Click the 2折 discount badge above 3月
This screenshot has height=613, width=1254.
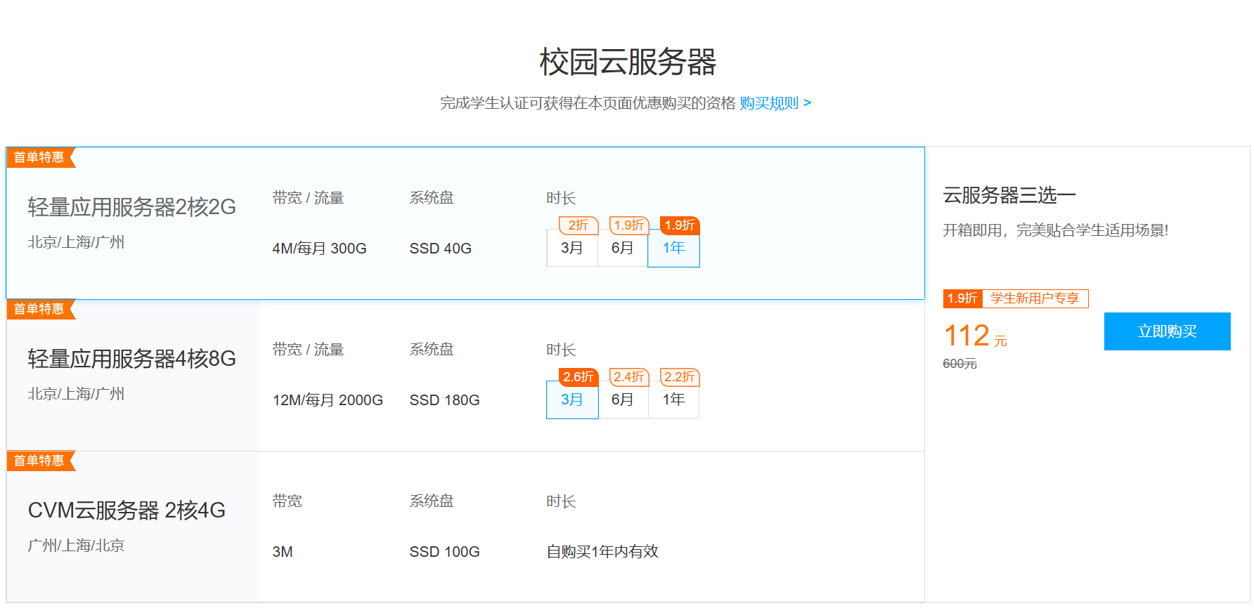(x=578, y=225)
